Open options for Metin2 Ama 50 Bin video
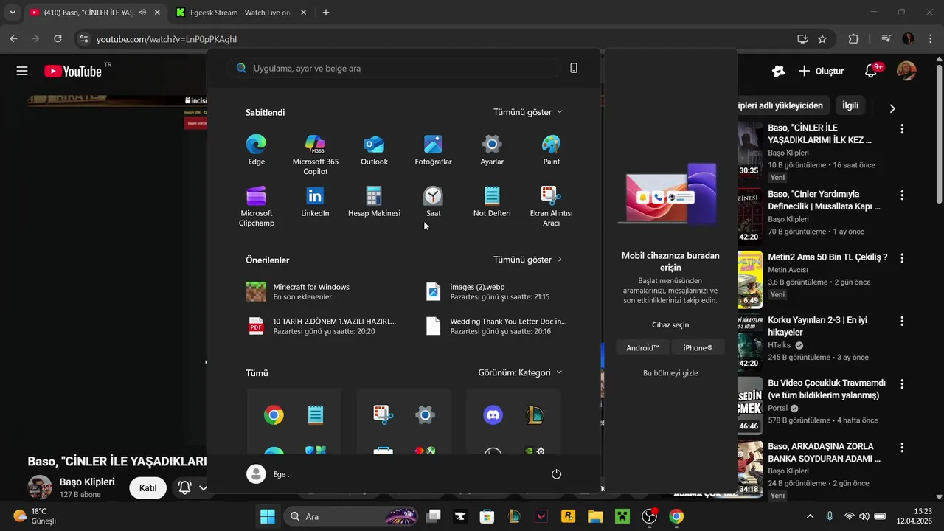Viewport: 944px width, 531px height. [x=901, y=259]
